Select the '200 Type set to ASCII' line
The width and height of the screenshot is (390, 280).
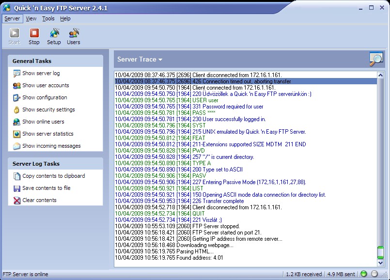click(246, 170)
